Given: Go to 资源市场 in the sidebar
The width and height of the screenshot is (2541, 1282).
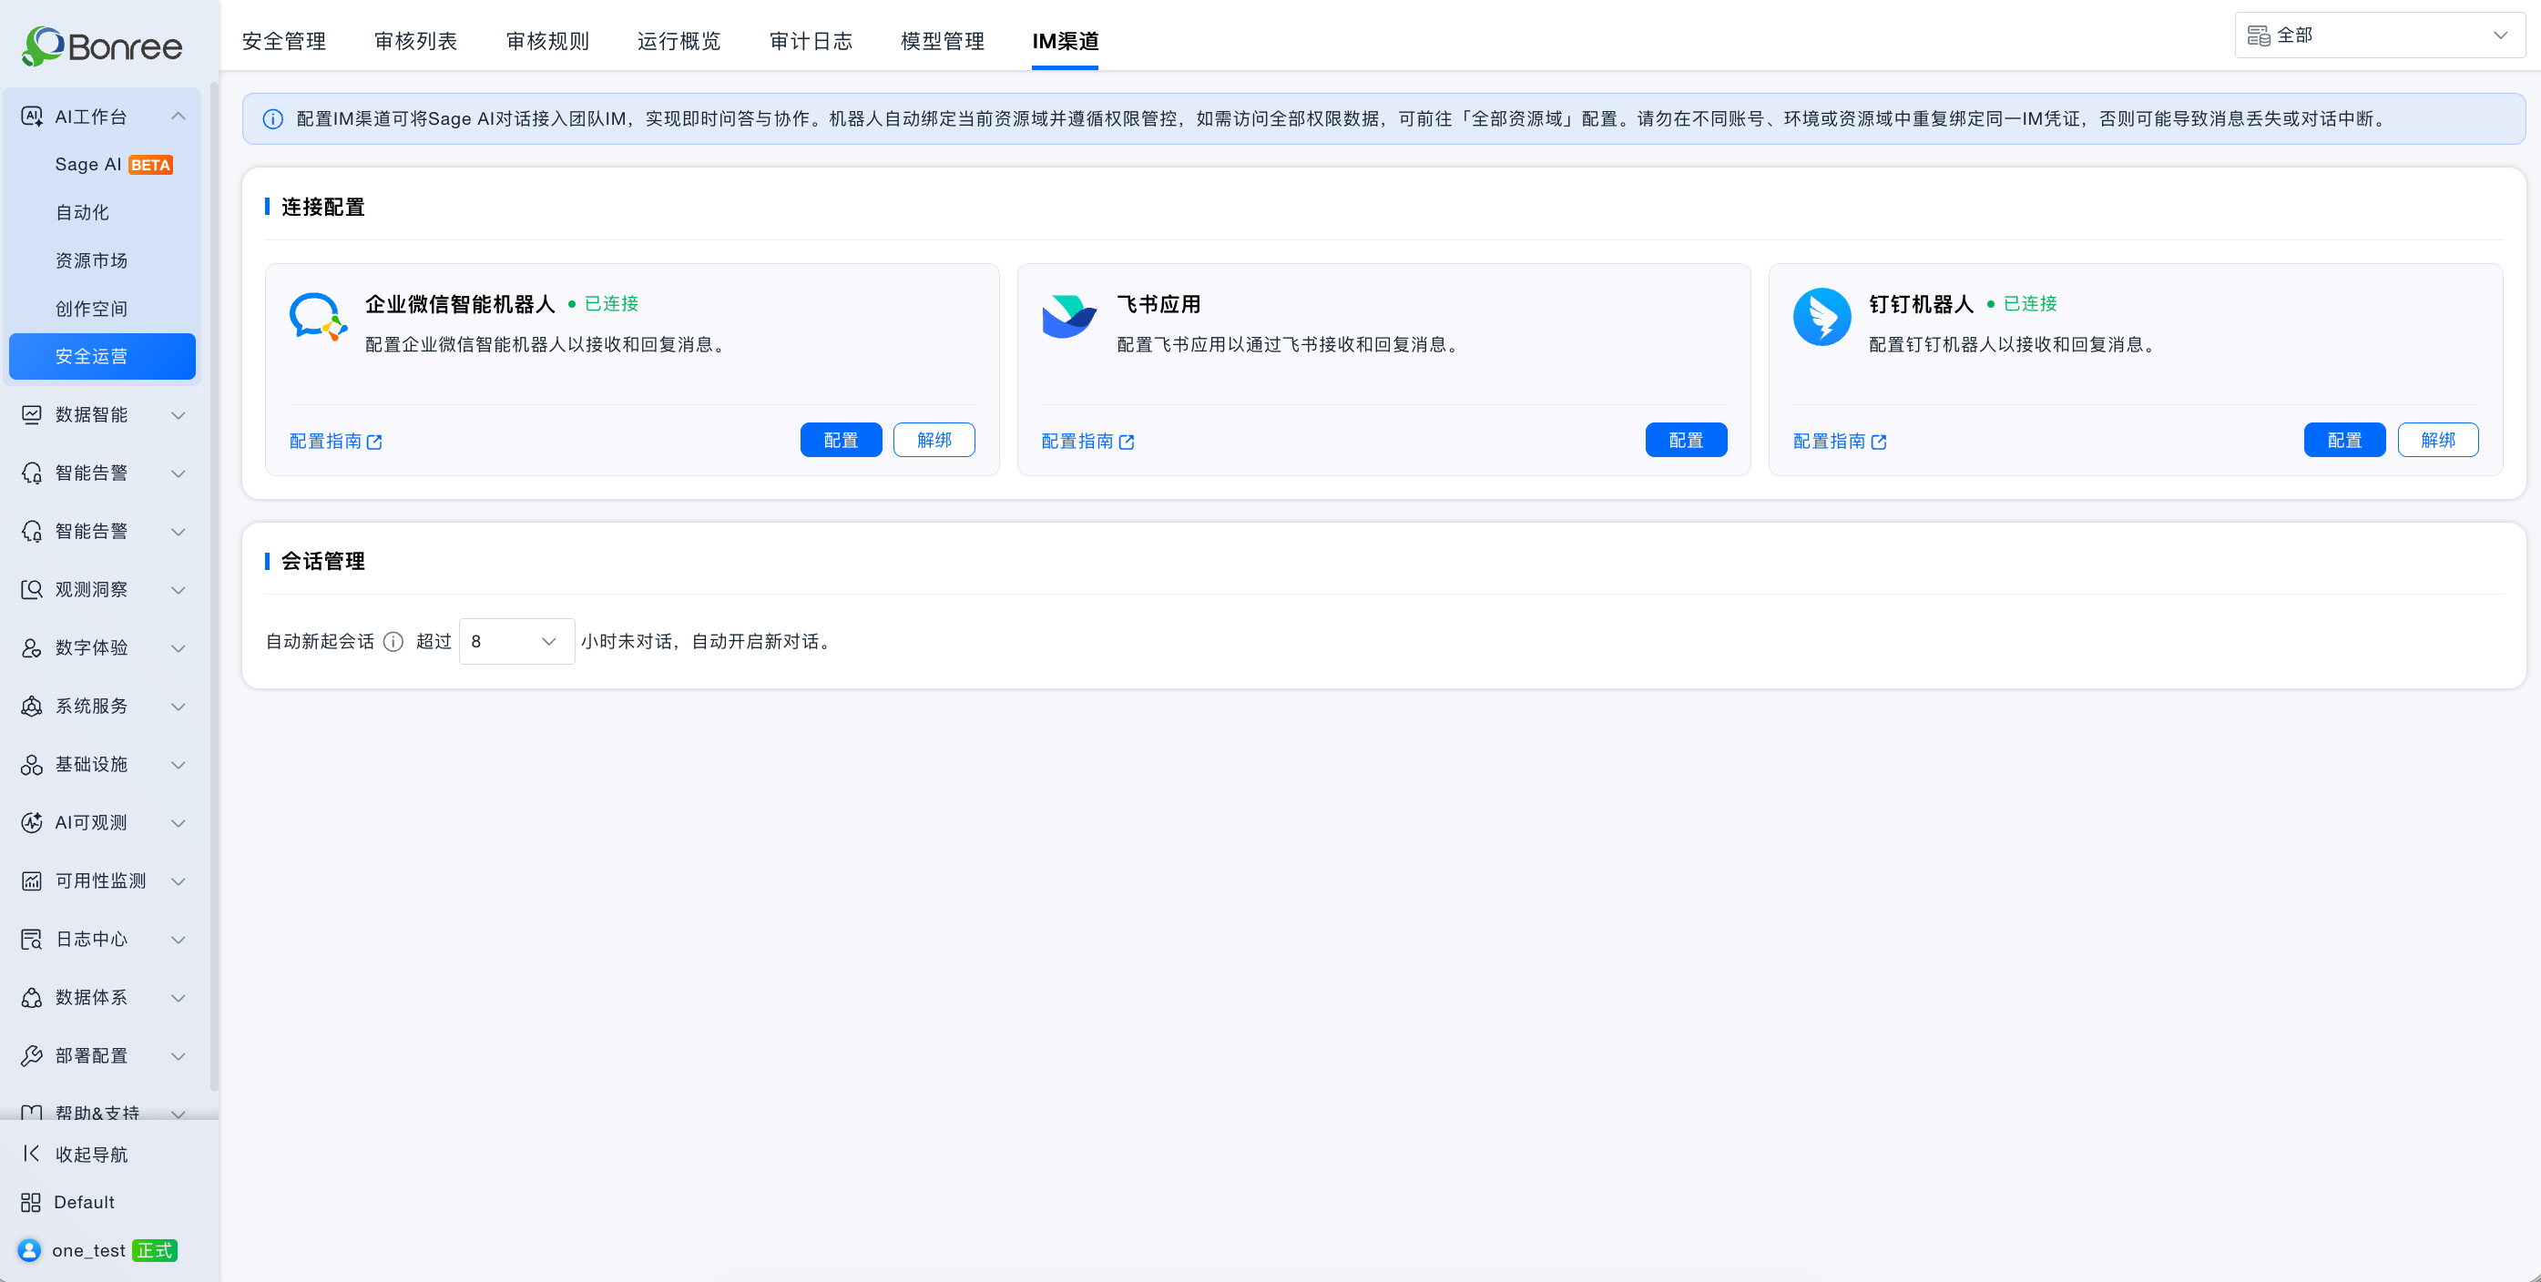Looking at the screenshot, I should 103,260.
